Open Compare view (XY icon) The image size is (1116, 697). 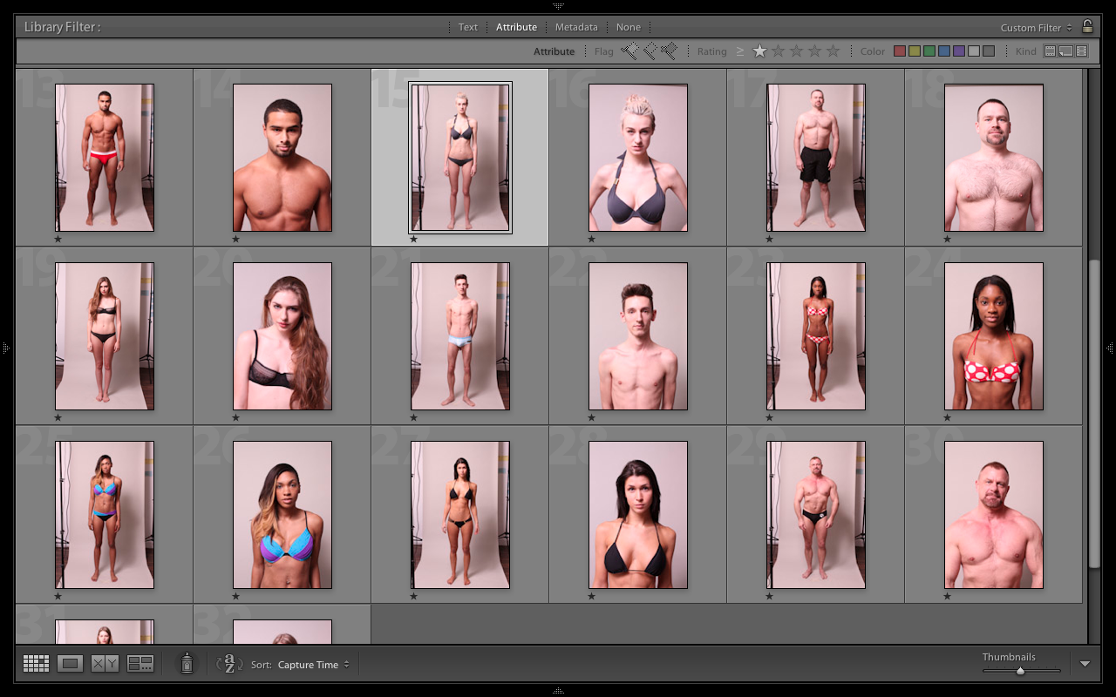105,664
